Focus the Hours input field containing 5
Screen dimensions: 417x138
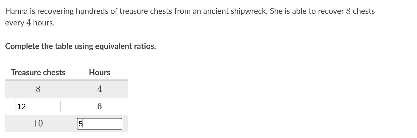(100, 124)
